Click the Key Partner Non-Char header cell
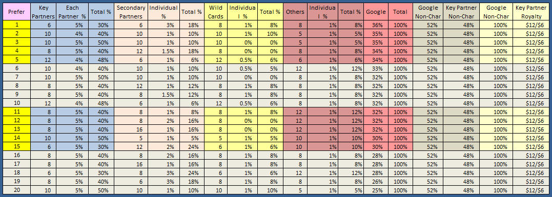 click(x=460, y=12)
